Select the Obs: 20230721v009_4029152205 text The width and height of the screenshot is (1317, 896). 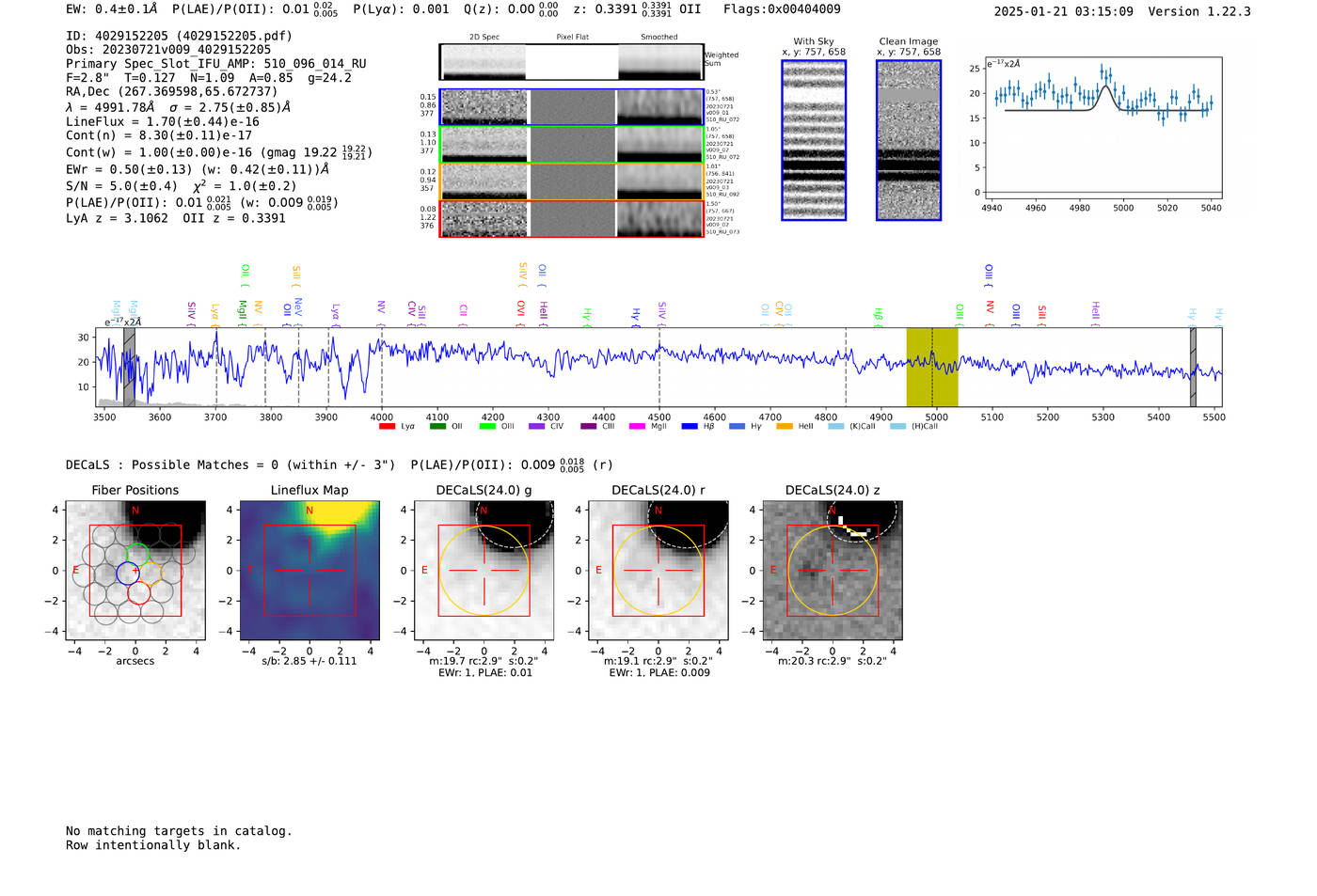[x=168, y=50]
